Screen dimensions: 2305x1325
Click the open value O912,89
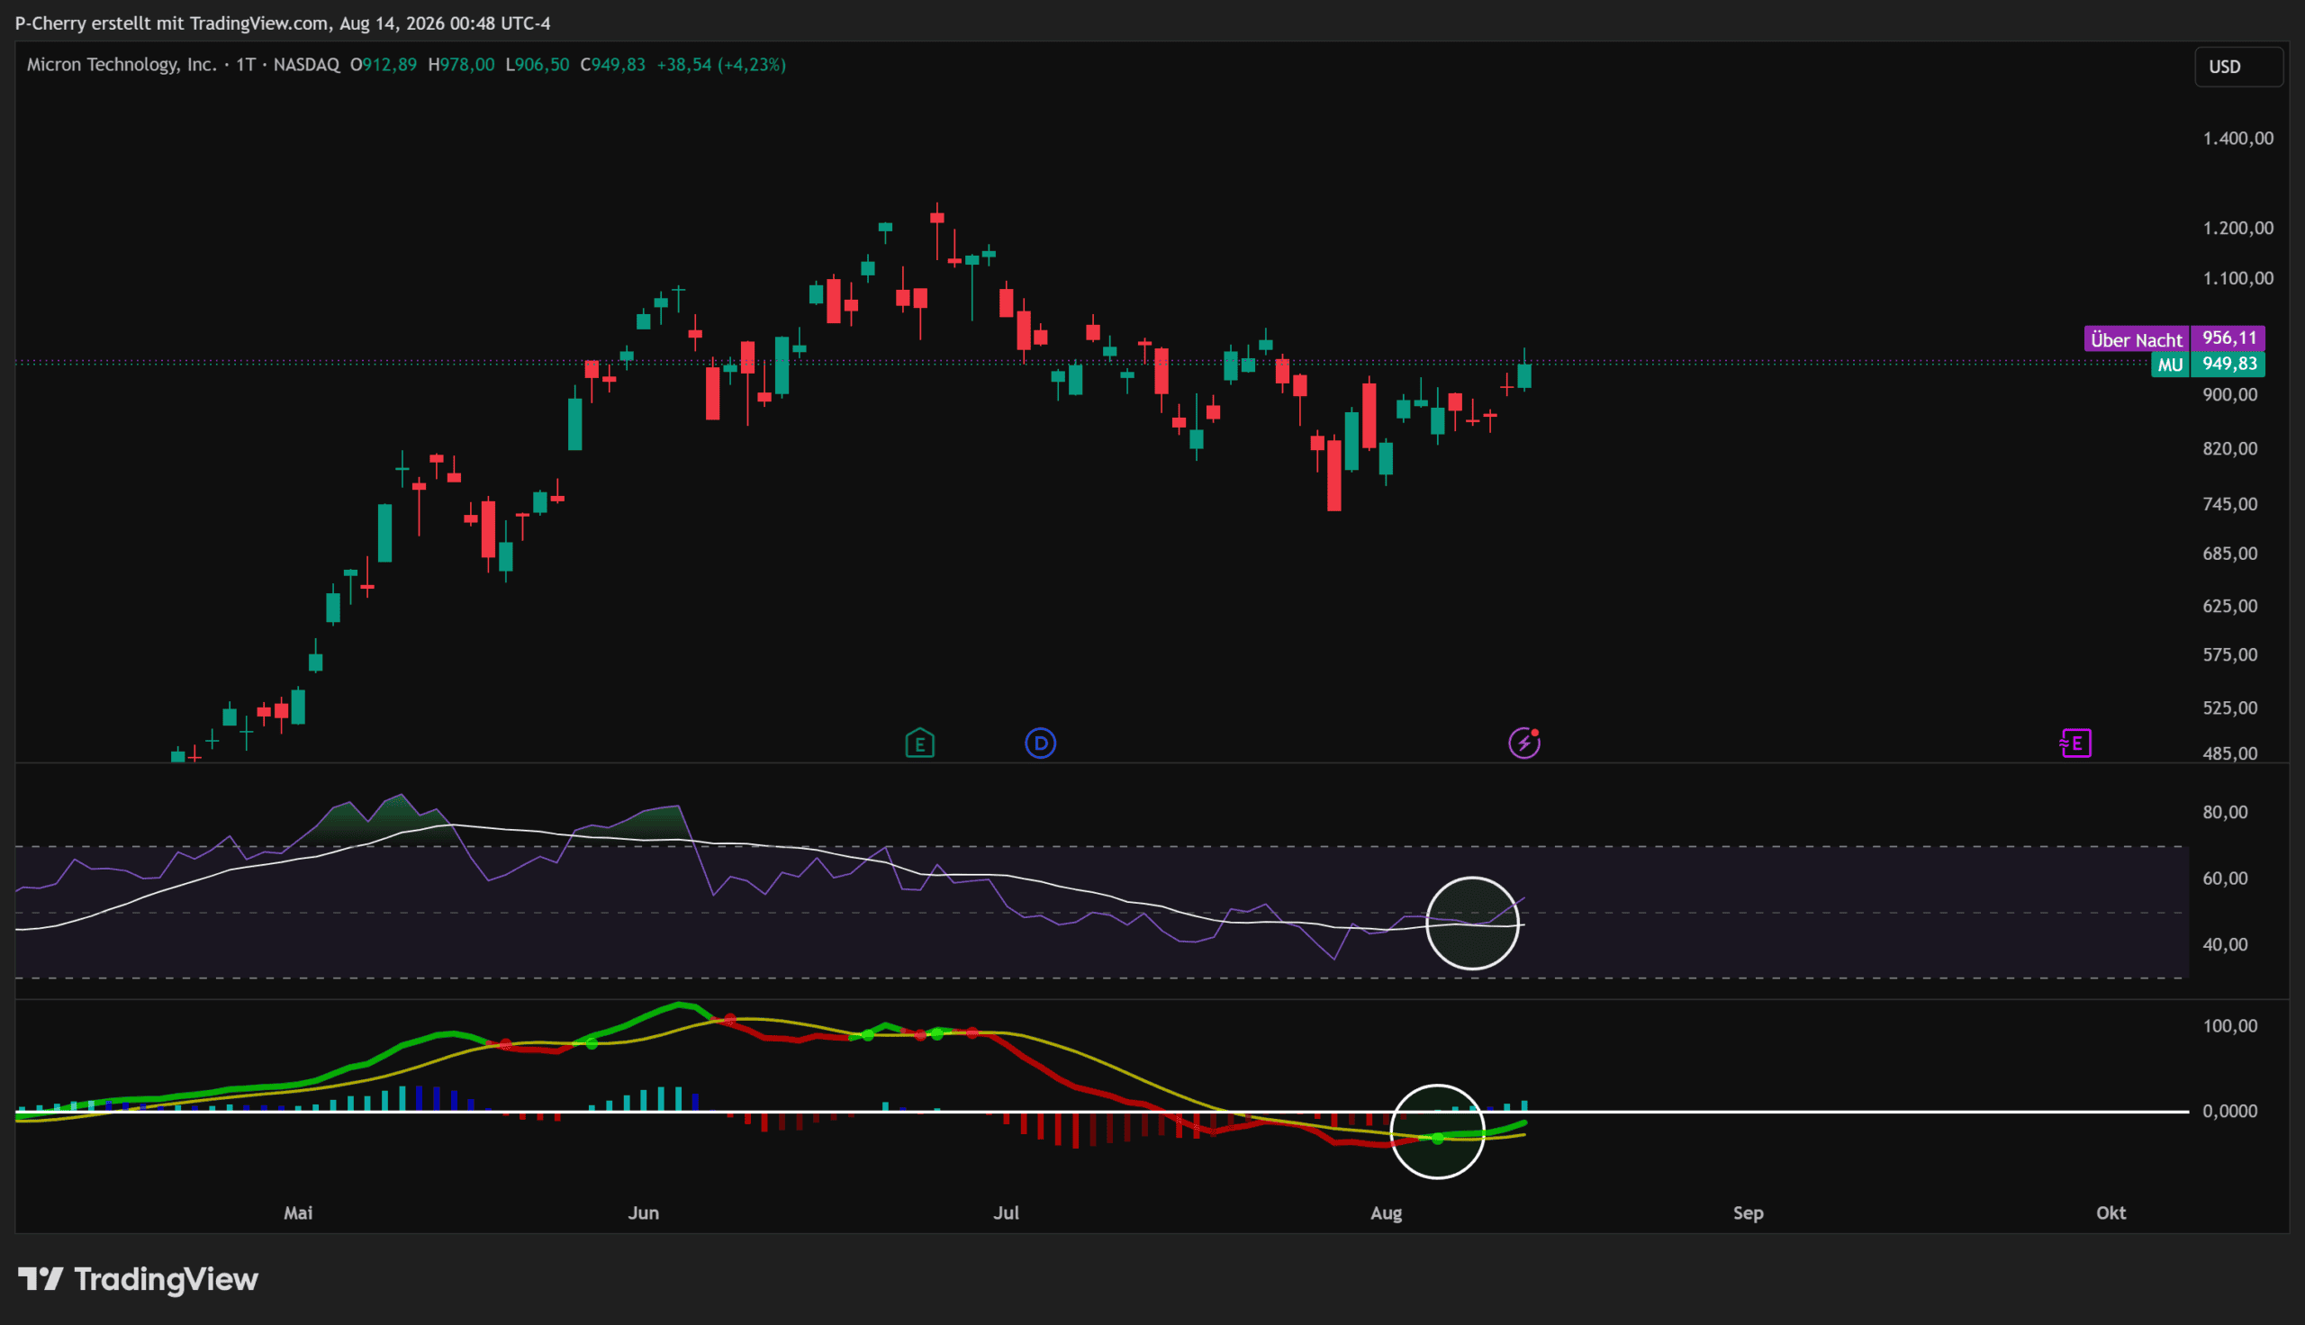pos(383,65)
